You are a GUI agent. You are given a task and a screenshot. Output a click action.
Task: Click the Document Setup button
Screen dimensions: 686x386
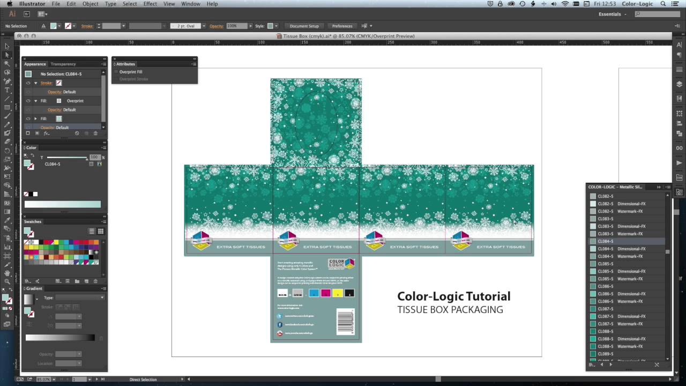[x=304, y=26]
